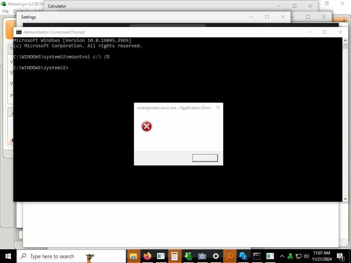Switch to Calculator via taskbar icon
Viewport: 351px width, 263px height.
point(174,256)
